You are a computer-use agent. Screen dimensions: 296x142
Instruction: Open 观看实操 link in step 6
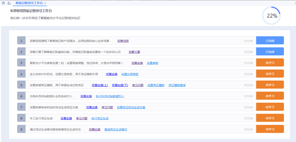click(86, 96)
